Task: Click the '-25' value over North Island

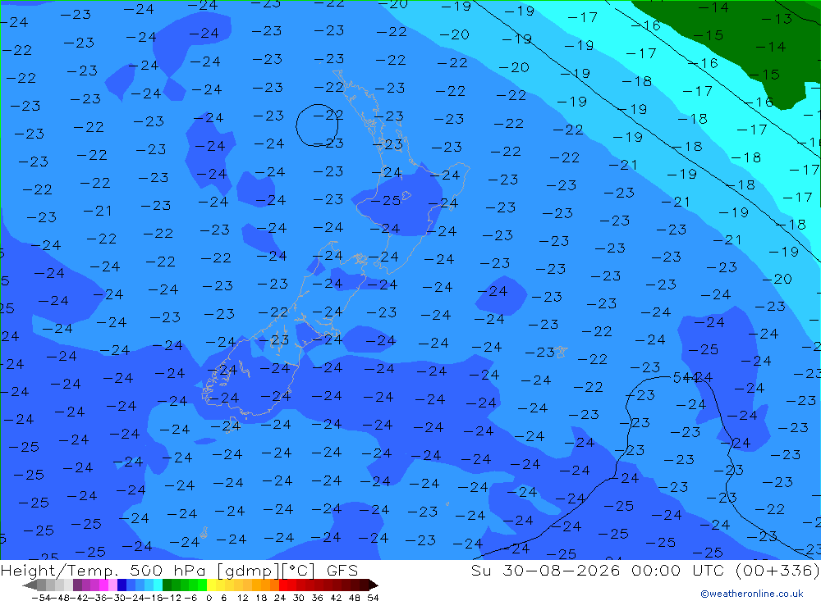Action: pyautogui.click(x=386, y=200)
